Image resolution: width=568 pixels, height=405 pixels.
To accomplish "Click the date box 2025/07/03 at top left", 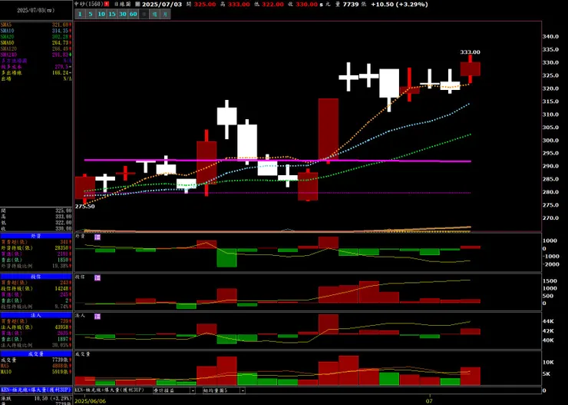I will (36, 10).
